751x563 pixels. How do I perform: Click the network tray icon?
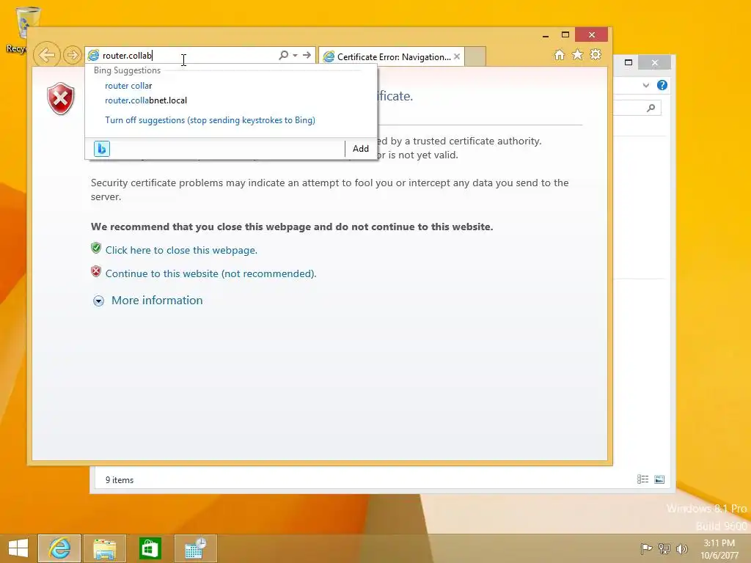(x=664, y=548)
